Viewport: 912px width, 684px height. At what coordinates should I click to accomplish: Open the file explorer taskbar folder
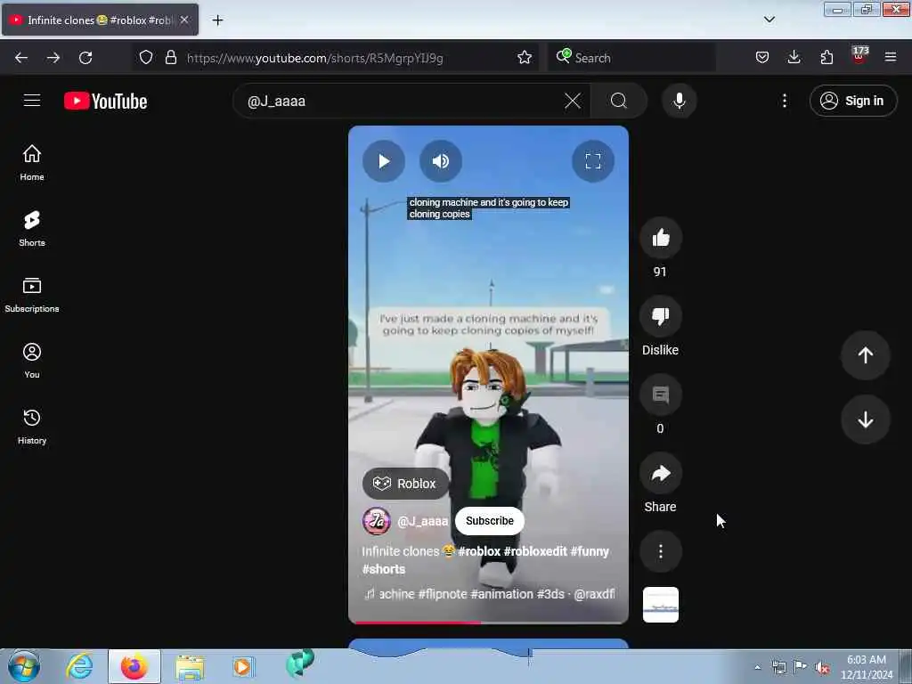191,667
